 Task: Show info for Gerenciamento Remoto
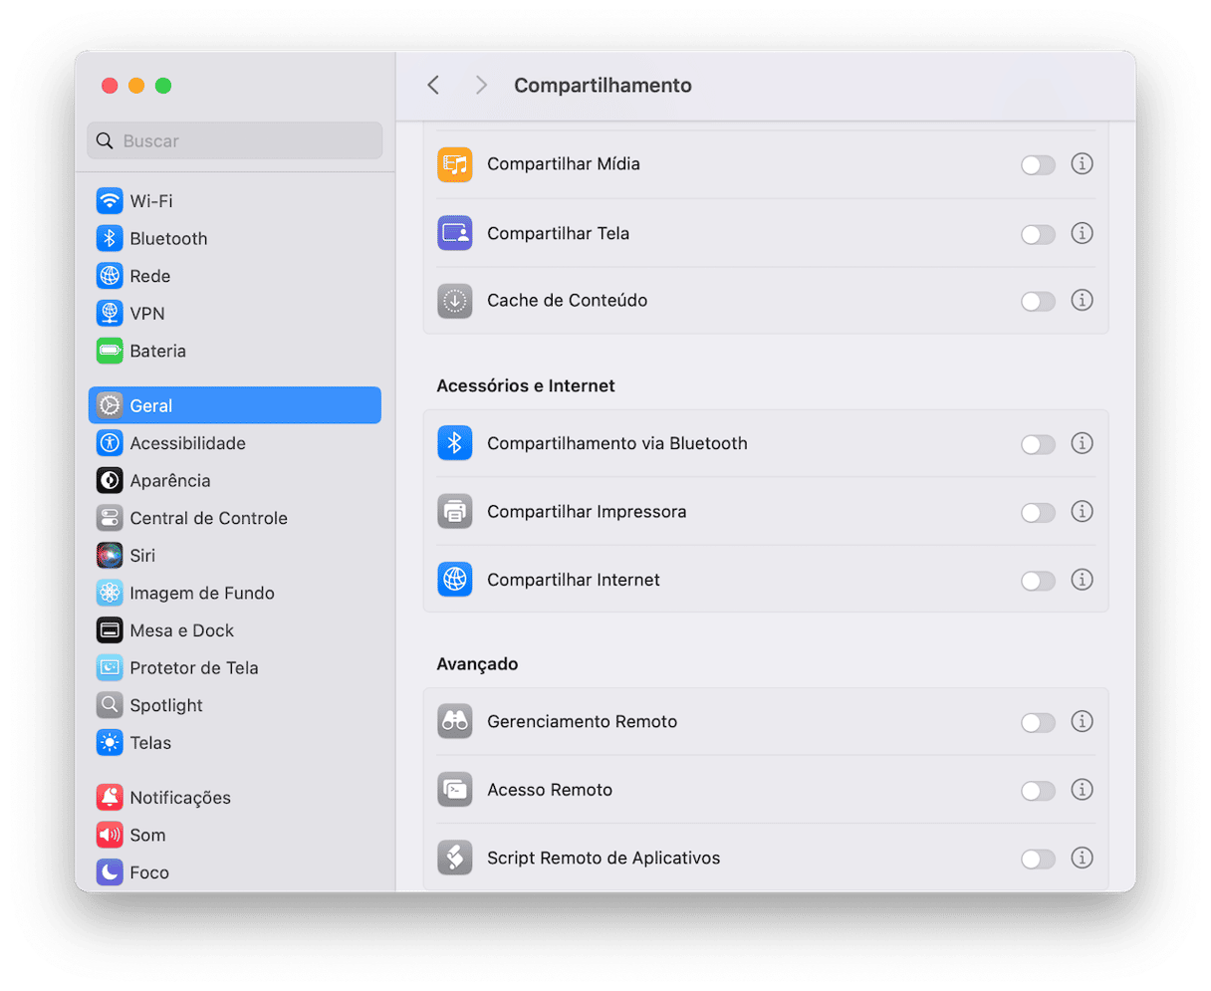coord(1082,721)
